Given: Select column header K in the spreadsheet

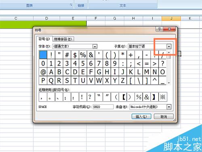Looking at the screenshot, I should click(190, 18).
